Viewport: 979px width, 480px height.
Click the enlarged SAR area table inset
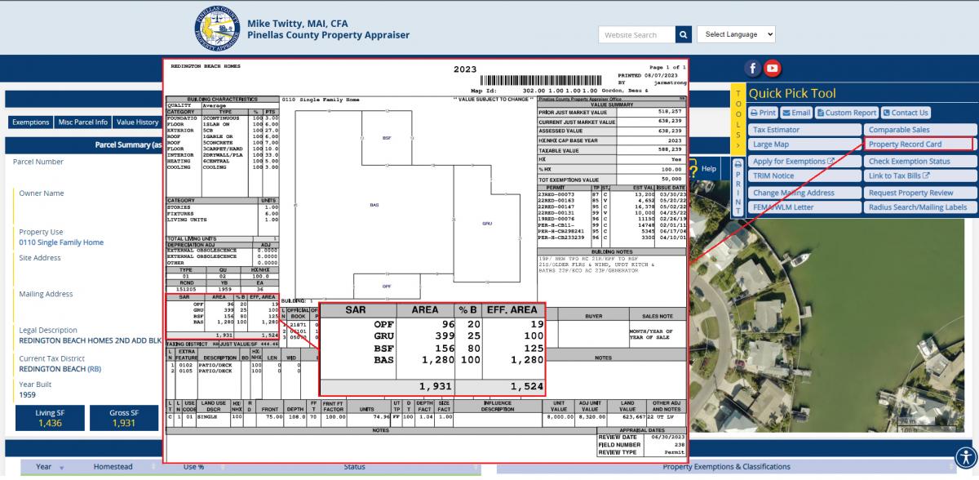coord(432,350)
